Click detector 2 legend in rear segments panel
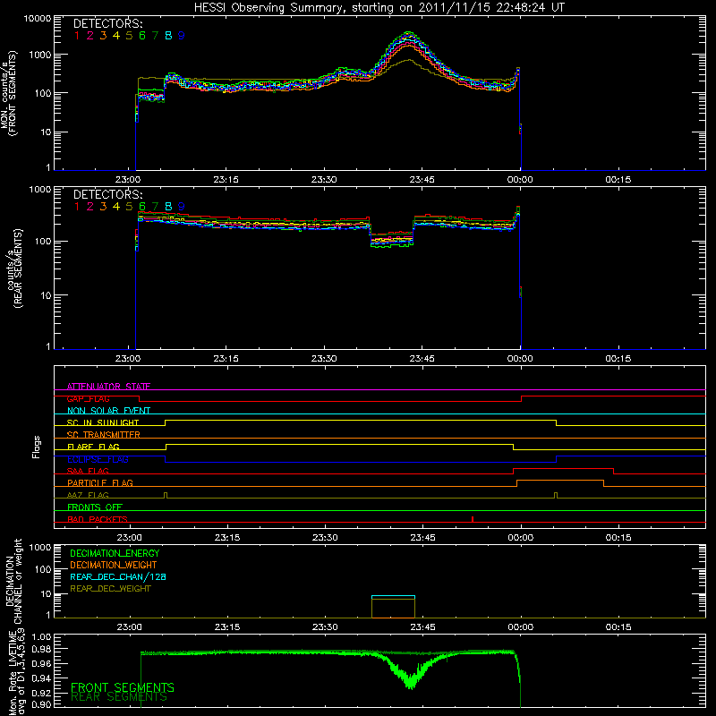This screenshot has width=716, height=716. click(90, 207)
